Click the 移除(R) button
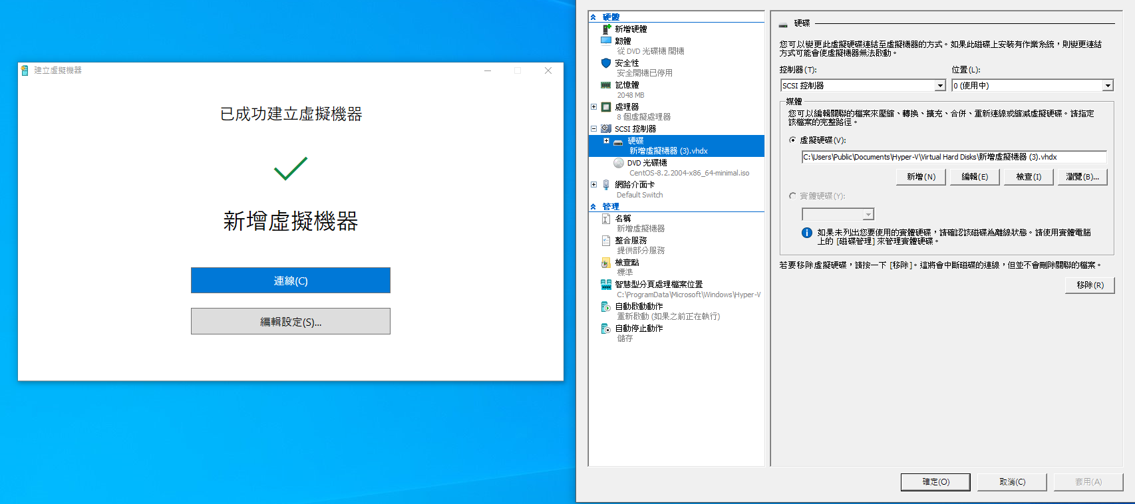This screenshot has width=1135, height=504. click(x=1090, y=285)
